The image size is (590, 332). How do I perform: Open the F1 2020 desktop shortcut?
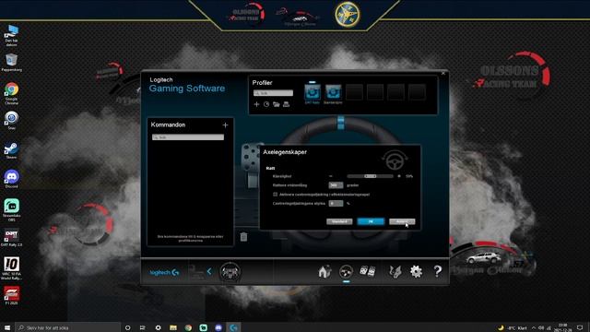click(12, 295)
